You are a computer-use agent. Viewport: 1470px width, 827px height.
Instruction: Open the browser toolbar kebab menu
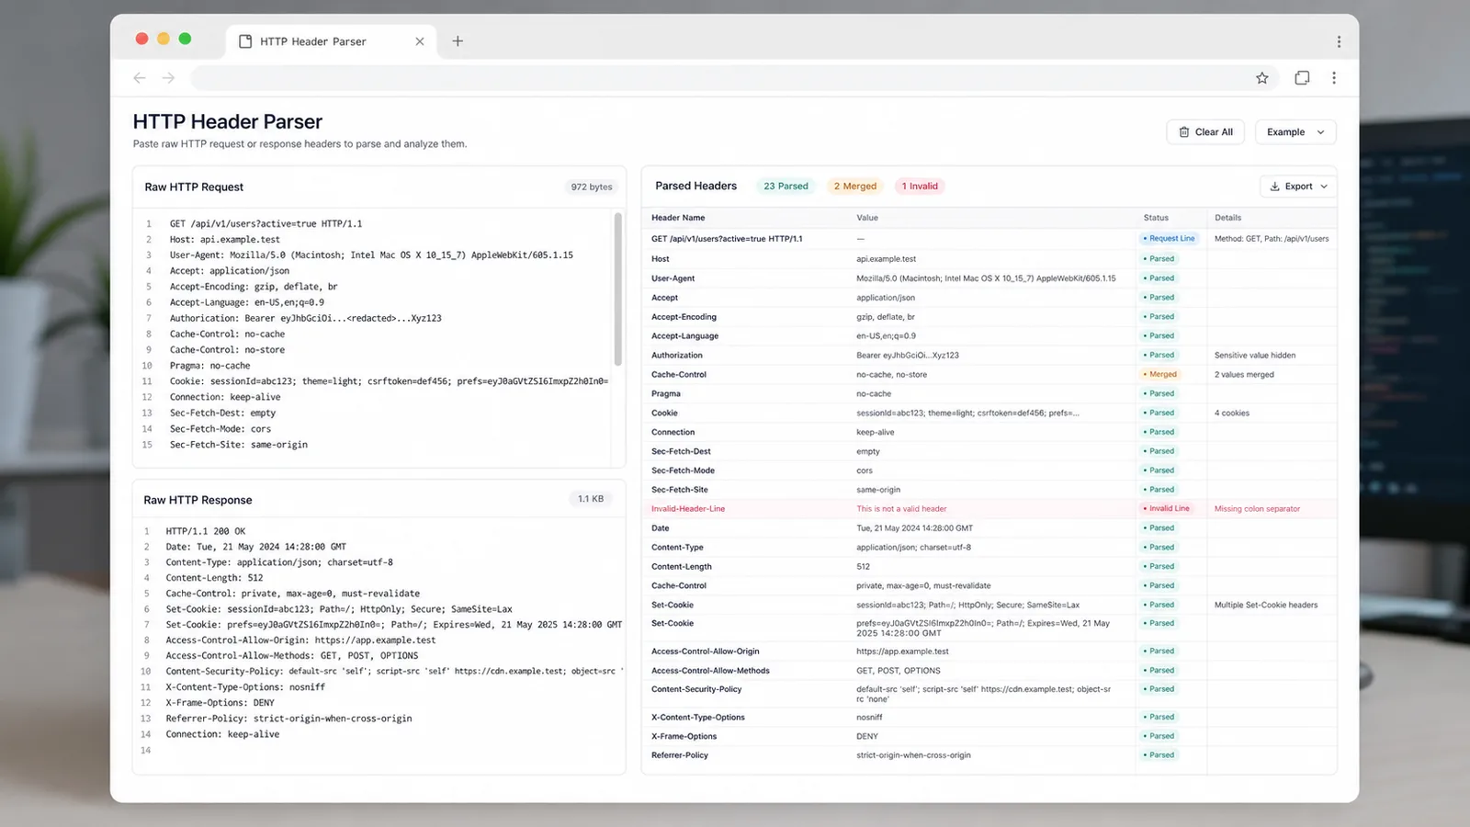[x=1334, y=78]
